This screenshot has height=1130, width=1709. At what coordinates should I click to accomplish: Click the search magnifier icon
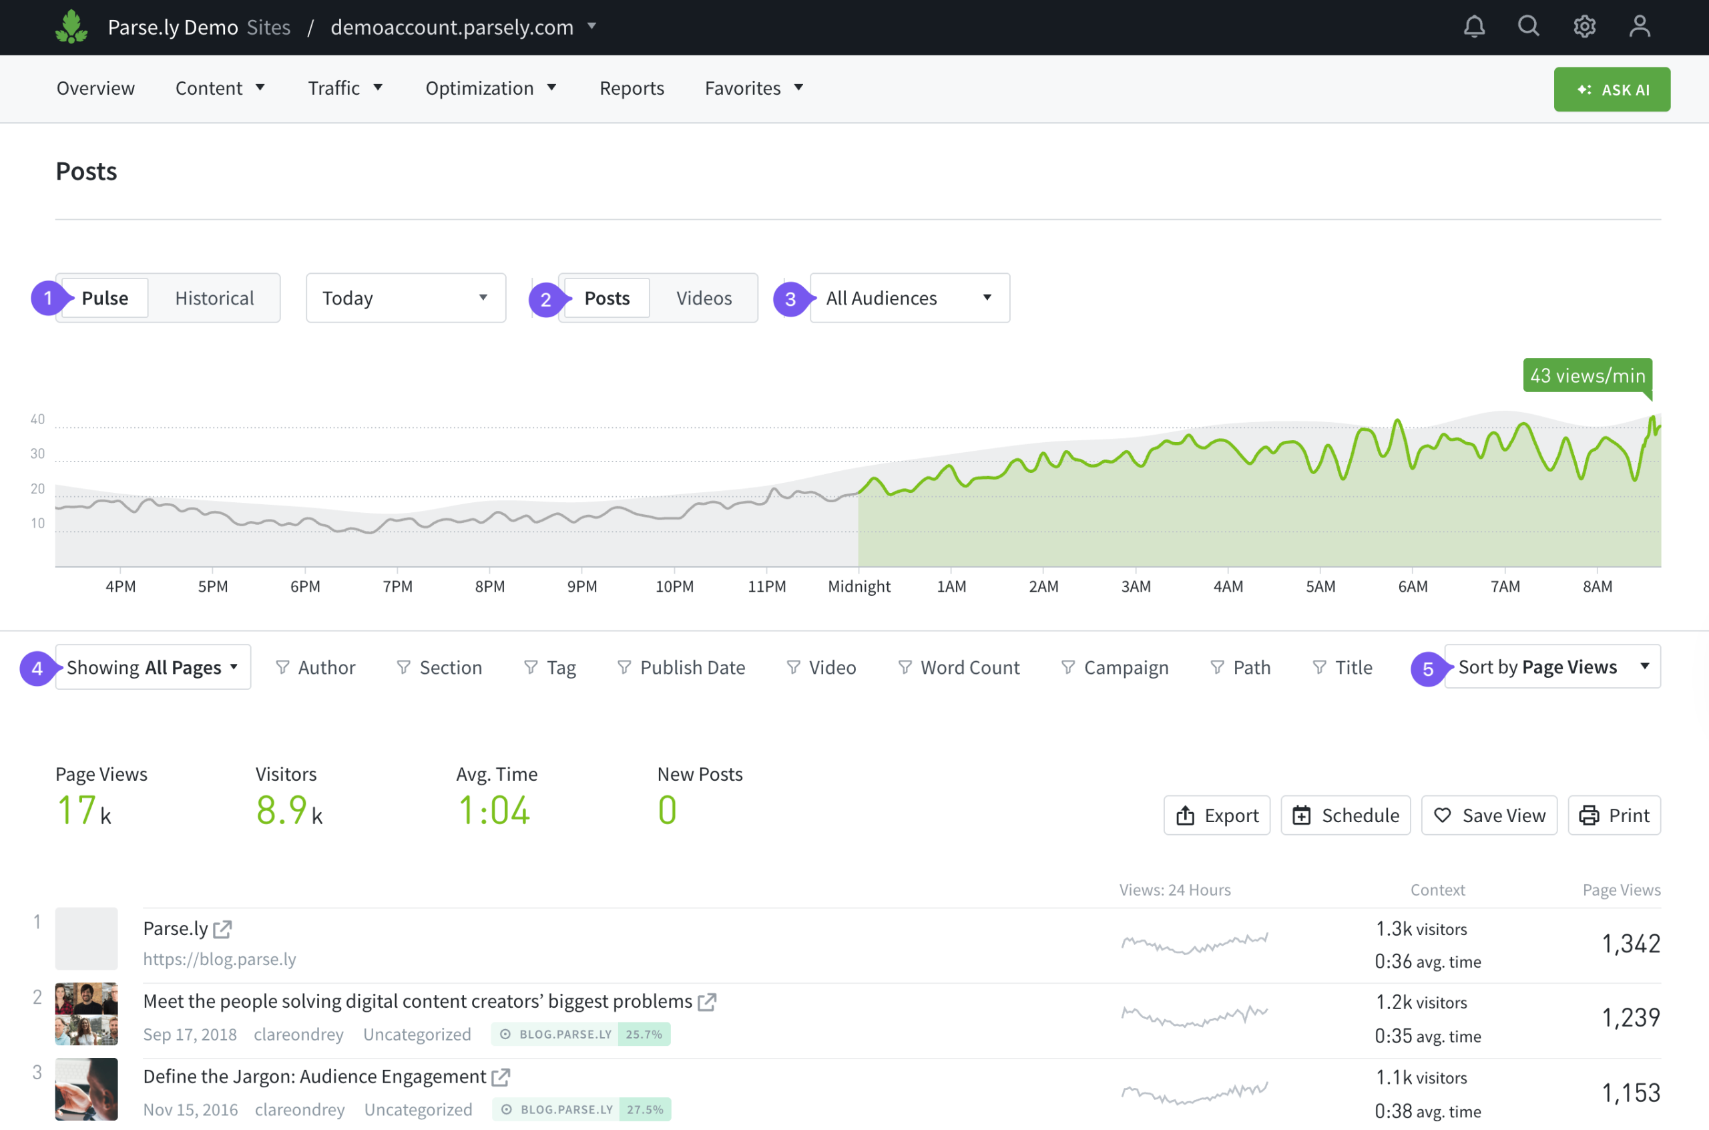[x=1528, y=27]
